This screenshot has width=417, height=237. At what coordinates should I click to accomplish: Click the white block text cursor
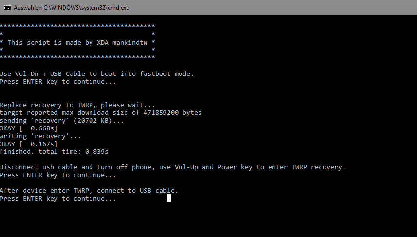[169, 198]
